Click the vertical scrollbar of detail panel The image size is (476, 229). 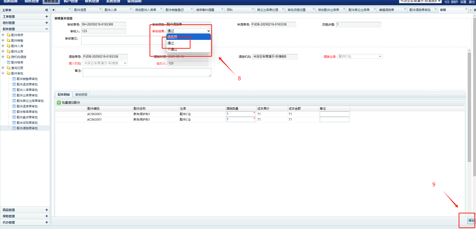tap(469, 107)
